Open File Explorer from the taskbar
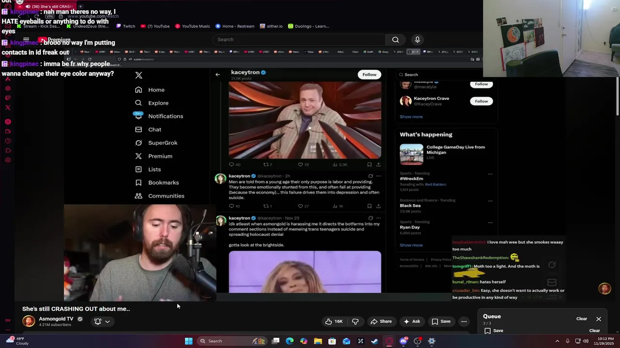 point(318,341)
